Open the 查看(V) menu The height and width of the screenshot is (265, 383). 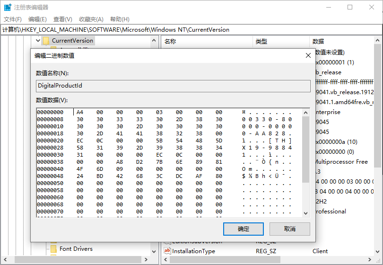pyautogui.click(x=63, y=19)
